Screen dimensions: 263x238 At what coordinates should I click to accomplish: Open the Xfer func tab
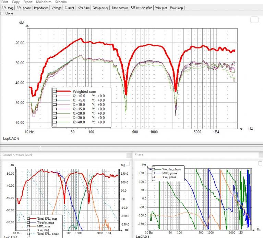click(x=83, y=8)
